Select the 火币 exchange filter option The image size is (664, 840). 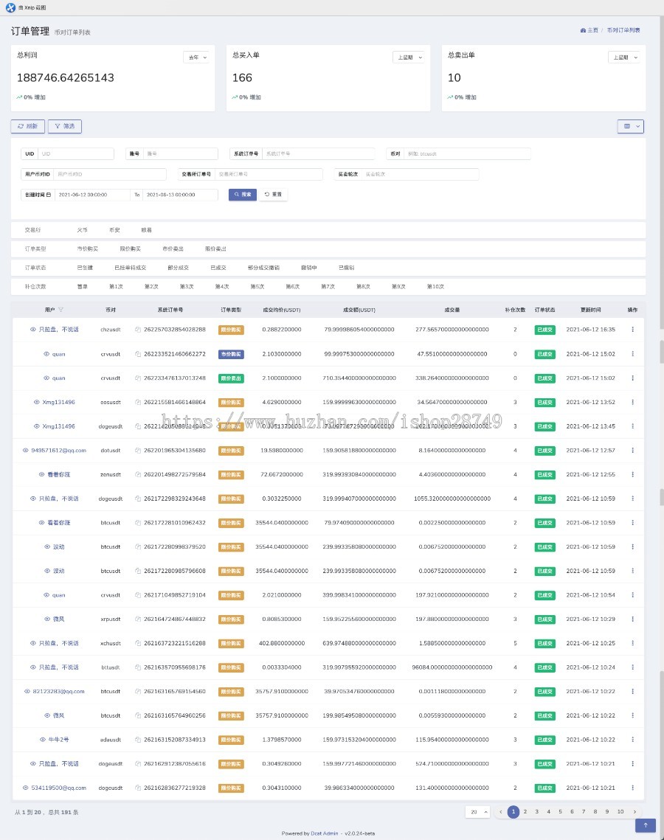point(82,230)
